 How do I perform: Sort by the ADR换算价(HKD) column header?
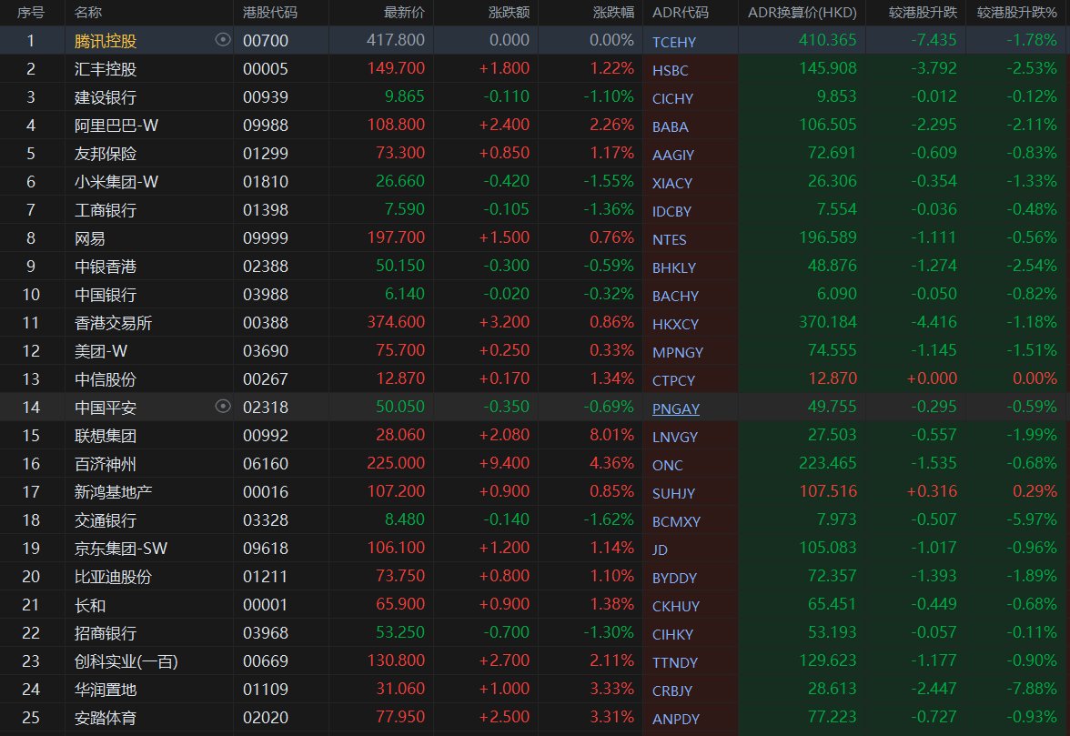[802, 12]
